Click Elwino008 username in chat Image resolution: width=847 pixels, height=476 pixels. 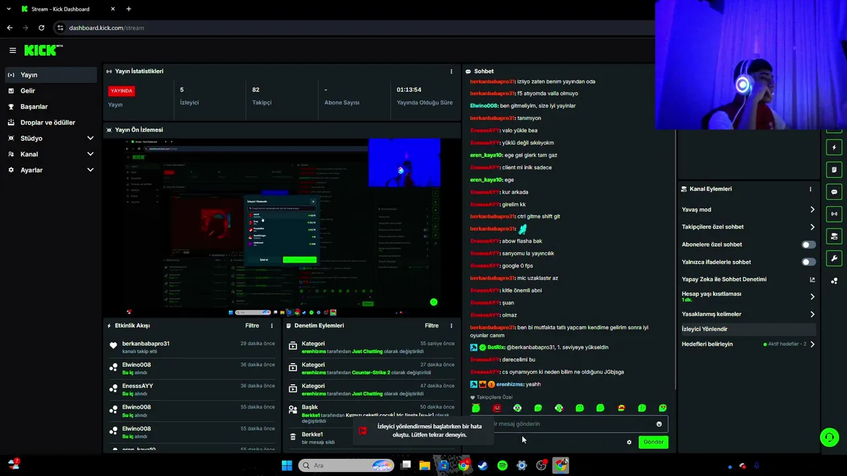(x=484, y=106)
